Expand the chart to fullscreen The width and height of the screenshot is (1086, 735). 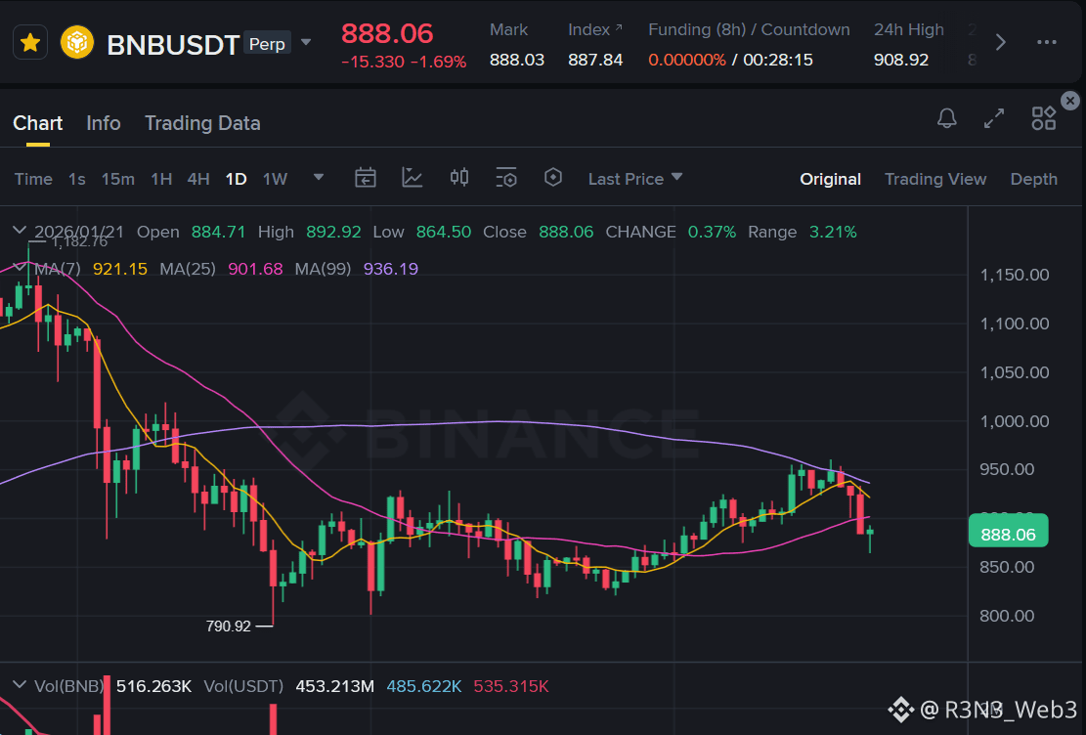click(x=994, y=118)
